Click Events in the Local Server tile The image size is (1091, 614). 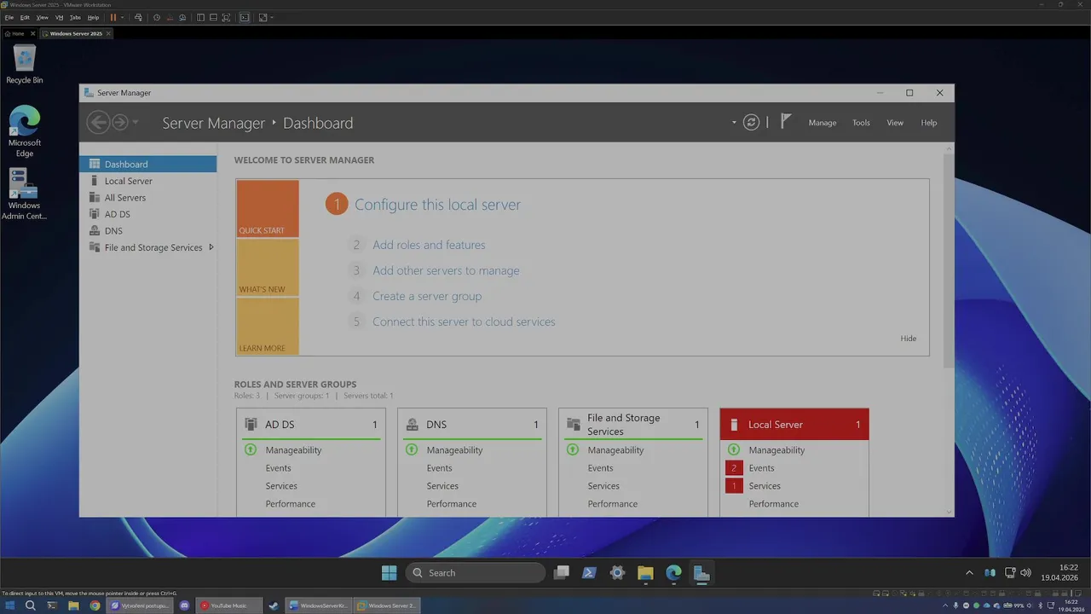tap(761, 468)
